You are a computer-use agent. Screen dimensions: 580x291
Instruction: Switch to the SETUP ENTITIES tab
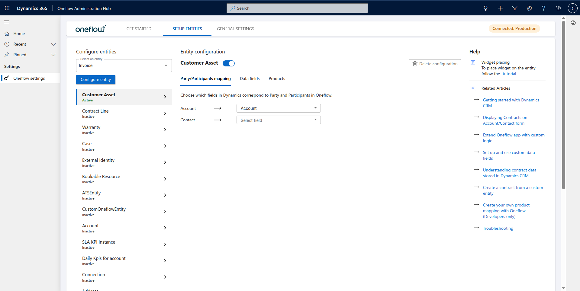click(187, 29)
